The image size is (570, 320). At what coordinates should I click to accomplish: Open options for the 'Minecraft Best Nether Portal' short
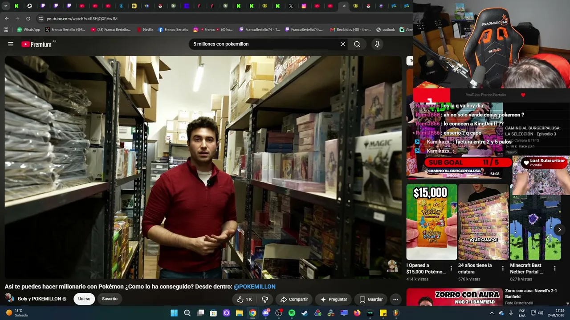click(x=555, y=268)
